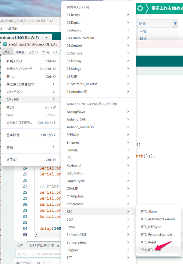Open the ツール menu
Screen dimensions: 183x264
pos(46,52)
